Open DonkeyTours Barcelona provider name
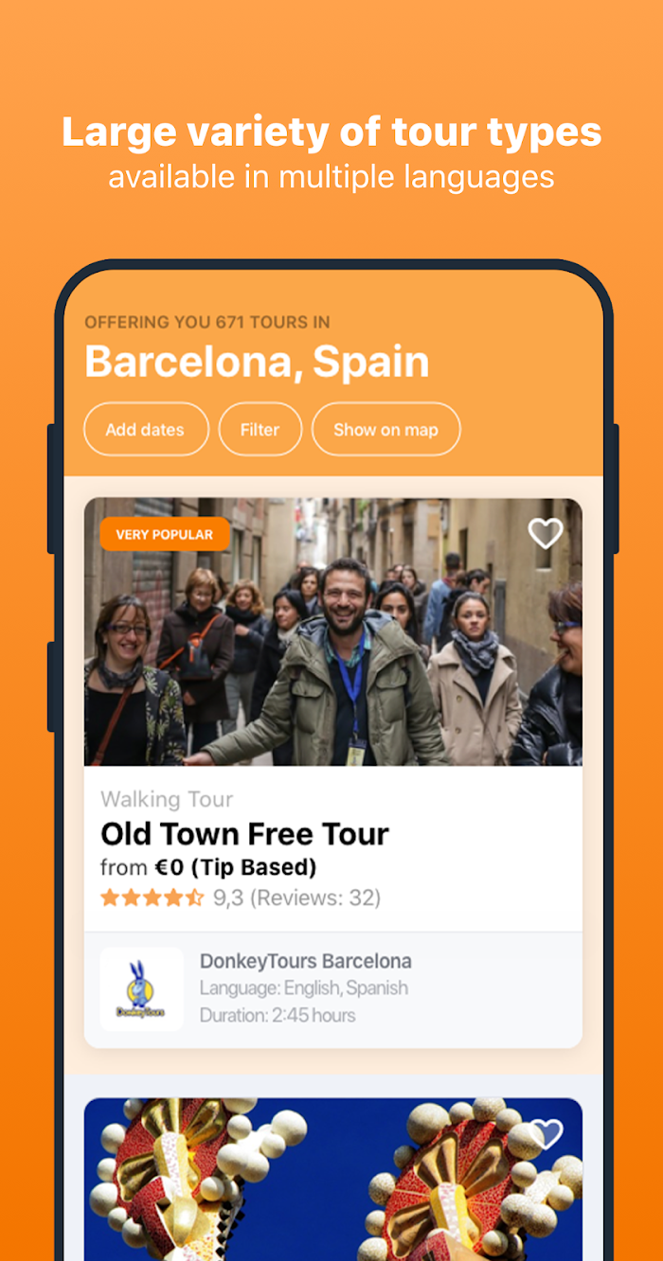 point(306,962)
